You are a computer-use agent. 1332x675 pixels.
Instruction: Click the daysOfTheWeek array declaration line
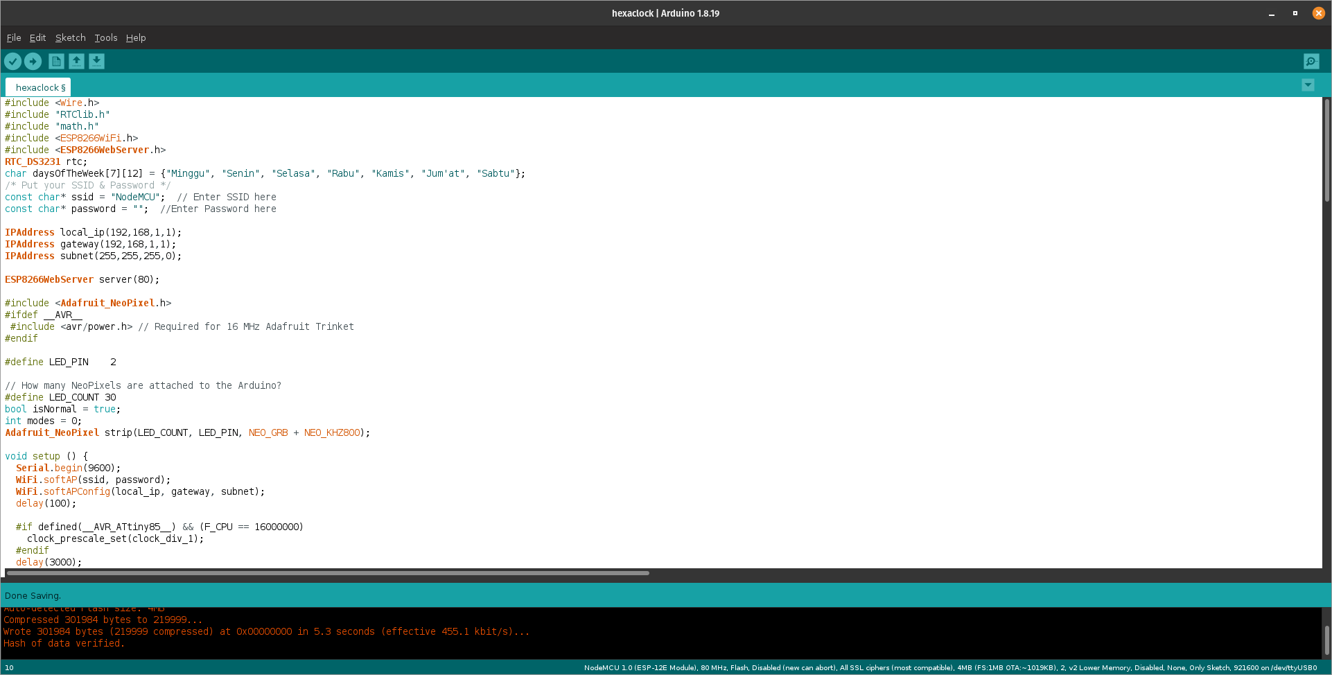click(265, 174)
